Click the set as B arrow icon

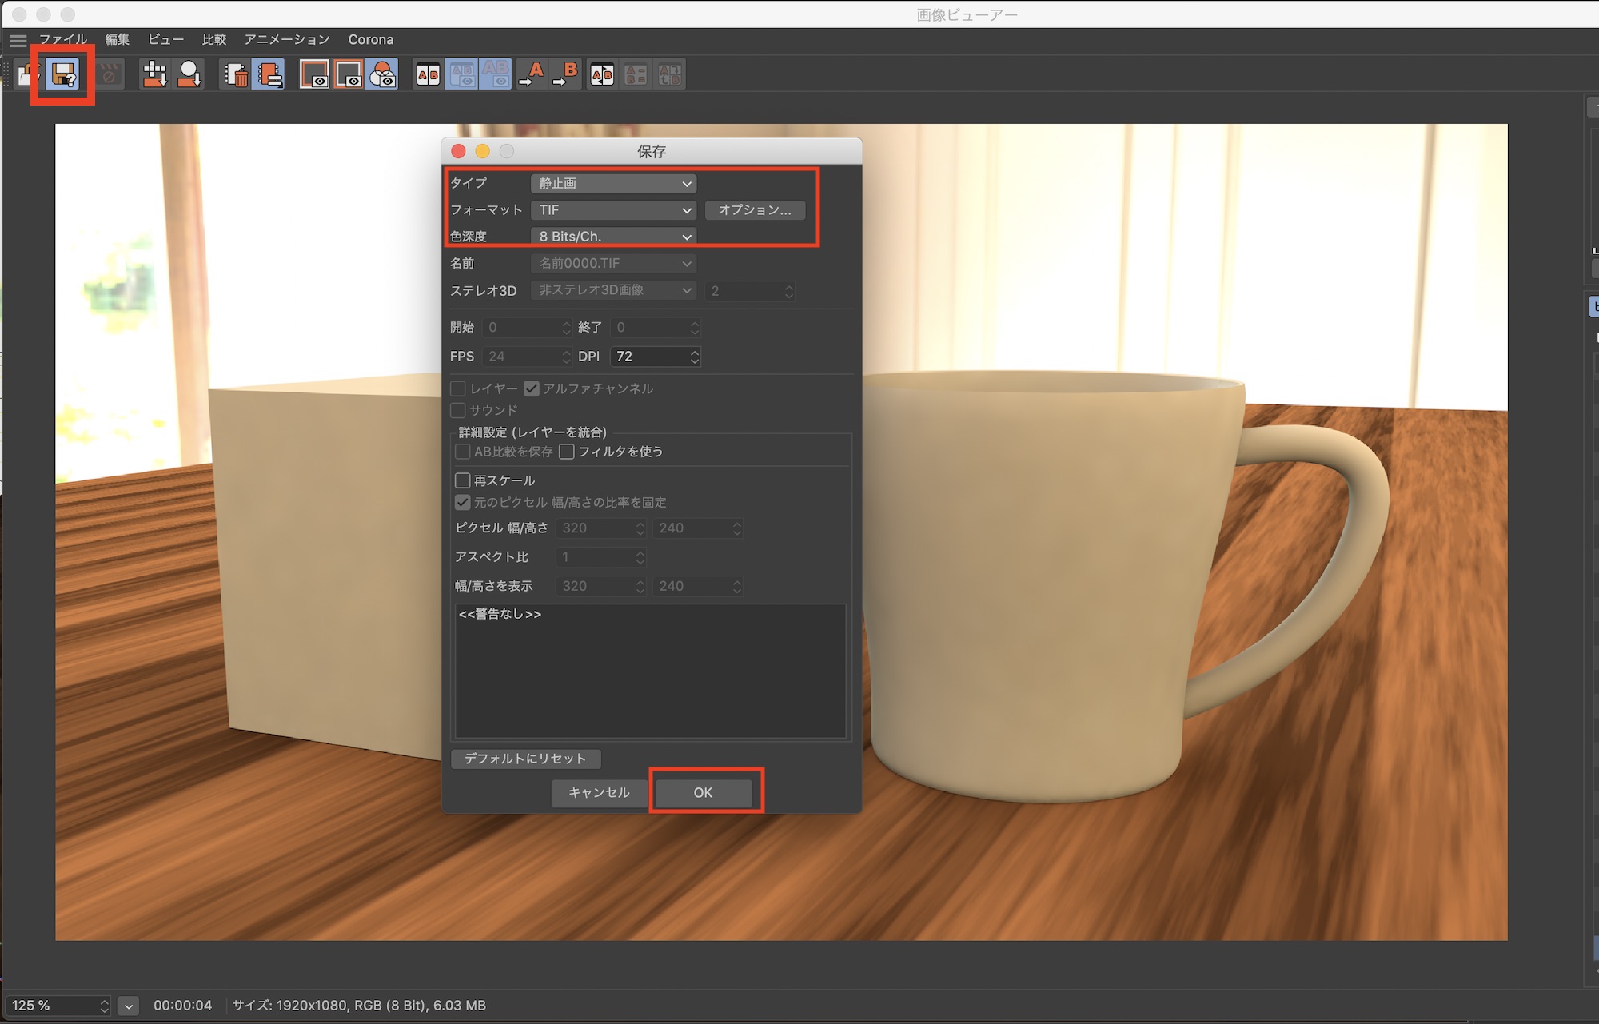(x=565, y=74)
